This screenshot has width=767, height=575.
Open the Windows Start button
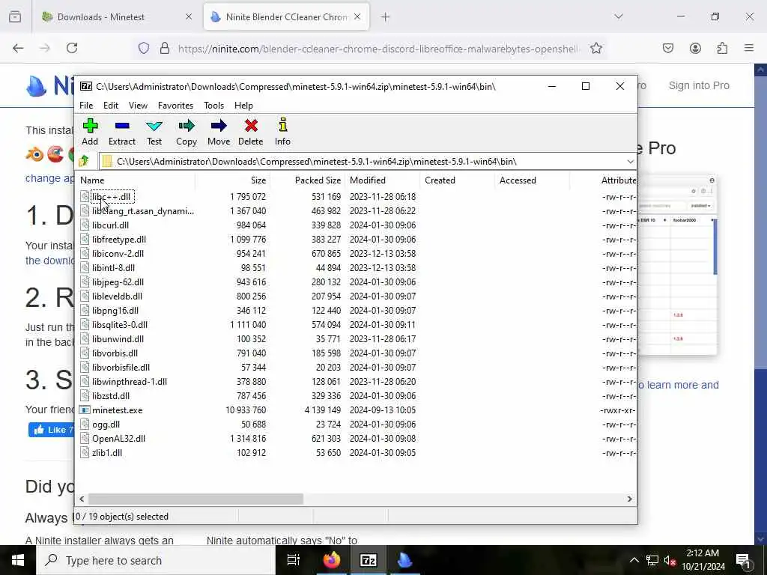point(18,560)
